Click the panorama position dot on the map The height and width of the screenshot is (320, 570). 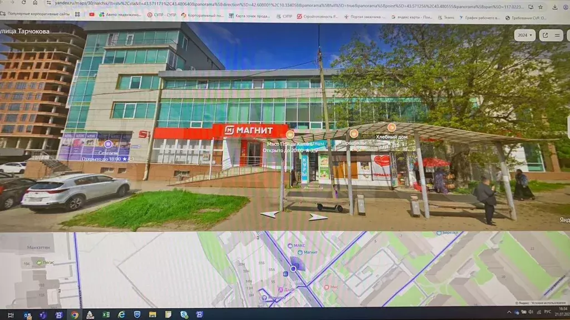click(293, 269)
